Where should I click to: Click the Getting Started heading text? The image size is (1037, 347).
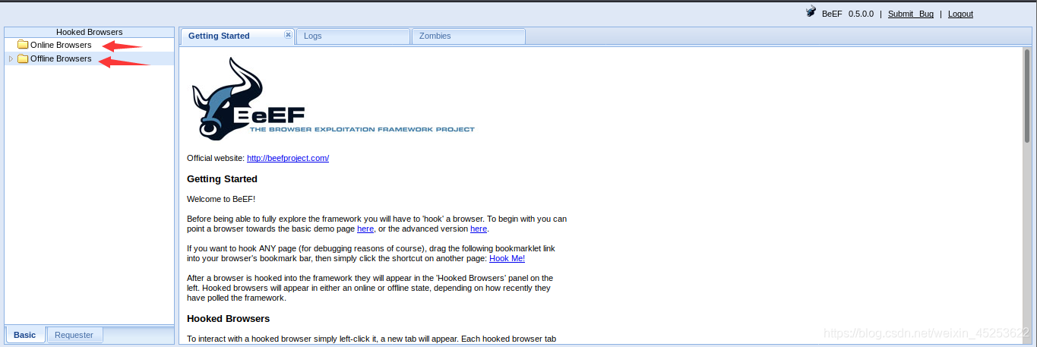222,179
